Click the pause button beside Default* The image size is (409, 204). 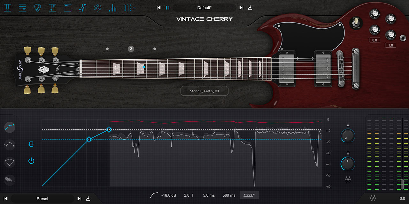point(167,8)
